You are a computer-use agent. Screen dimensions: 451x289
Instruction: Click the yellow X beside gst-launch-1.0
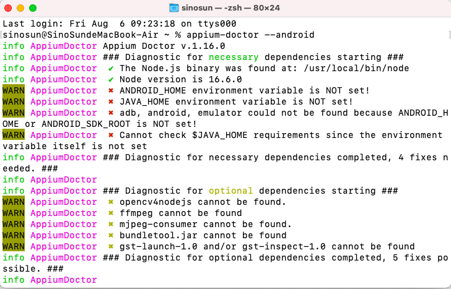coord(110,246)
